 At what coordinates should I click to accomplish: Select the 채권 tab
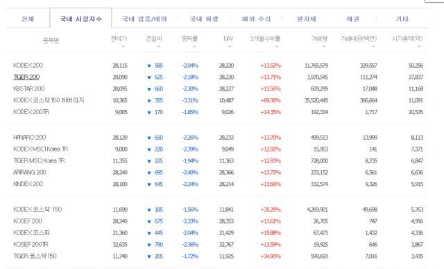(352, 19)
